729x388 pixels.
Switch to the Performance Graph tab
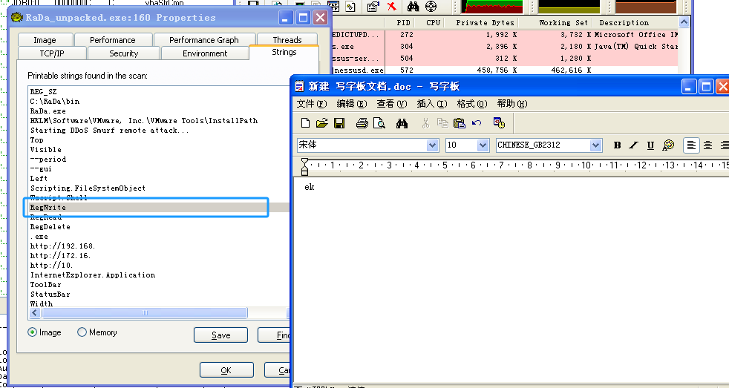pyautogui.click(x=203, y=40)
